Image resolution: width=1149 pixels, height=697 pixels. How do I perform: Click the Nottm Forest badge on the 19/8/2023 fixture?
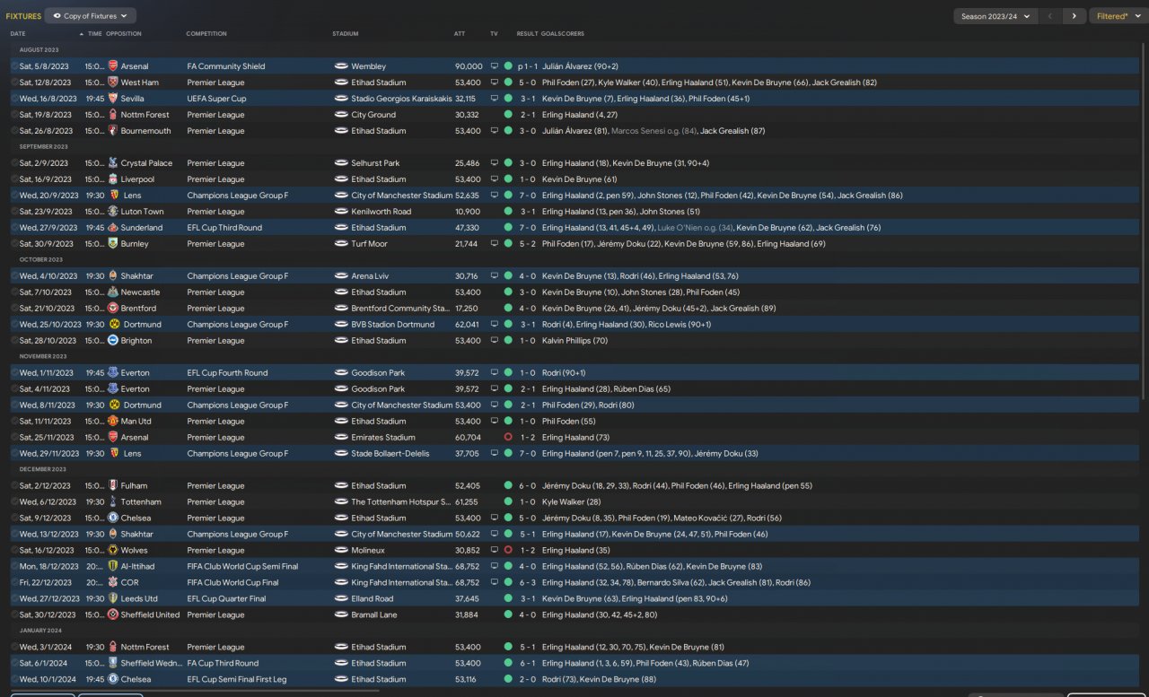112,115
